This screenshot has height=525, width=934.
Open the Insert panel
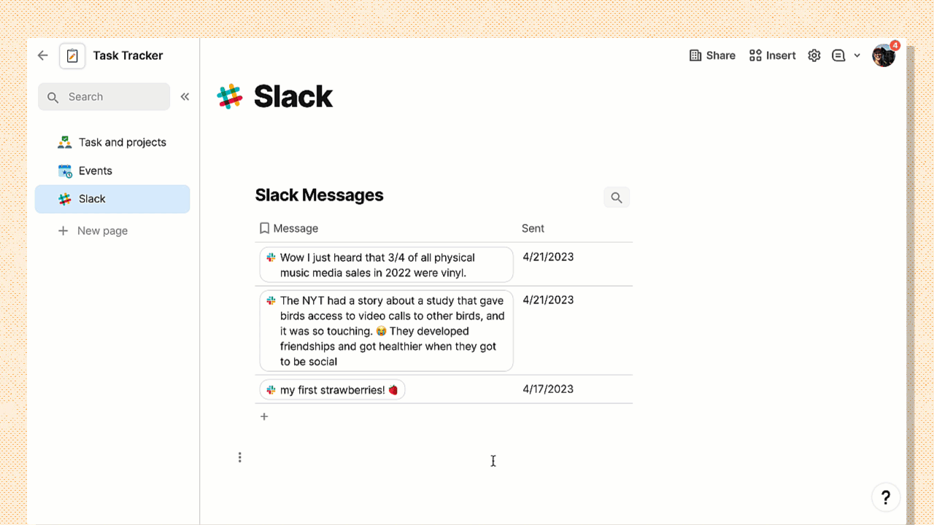pyautogui.click(x=771, y=55)
